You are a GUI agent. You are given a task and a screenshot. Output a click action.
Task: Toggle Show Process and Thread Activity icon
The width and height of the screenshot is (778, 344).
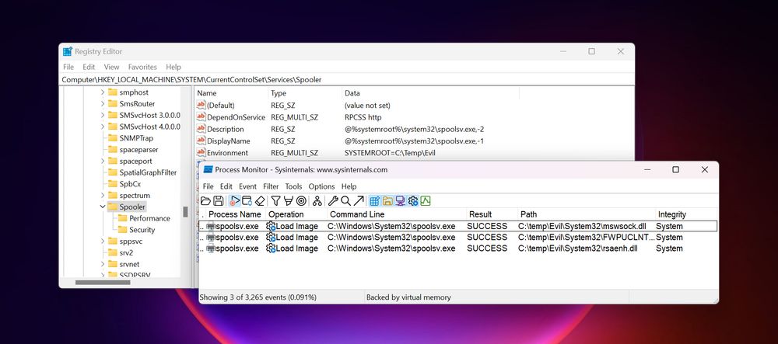(x=413, y=201)
